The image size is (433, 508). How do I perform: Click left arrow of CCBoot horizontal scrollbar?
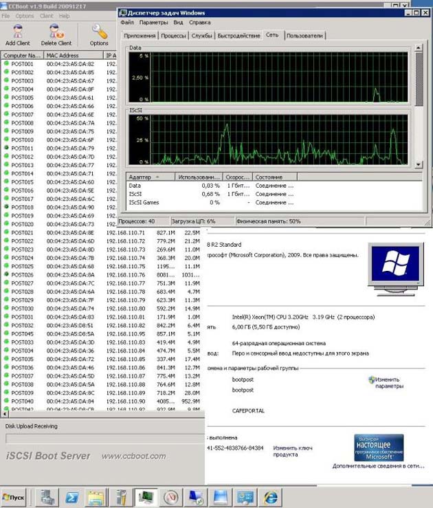pos(5,414)
